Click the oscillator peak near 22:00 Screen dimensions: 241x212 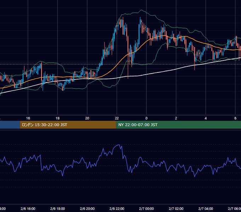click(119, 145)
